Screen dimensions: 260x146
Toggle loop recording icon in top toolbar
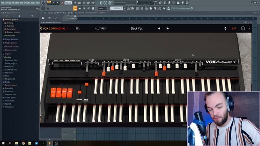93,3
